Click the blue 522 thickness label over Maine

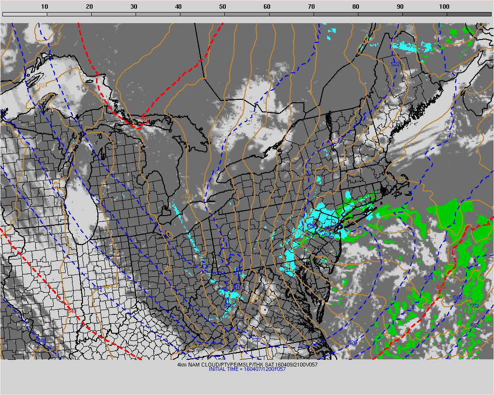[x=395, y=64]
